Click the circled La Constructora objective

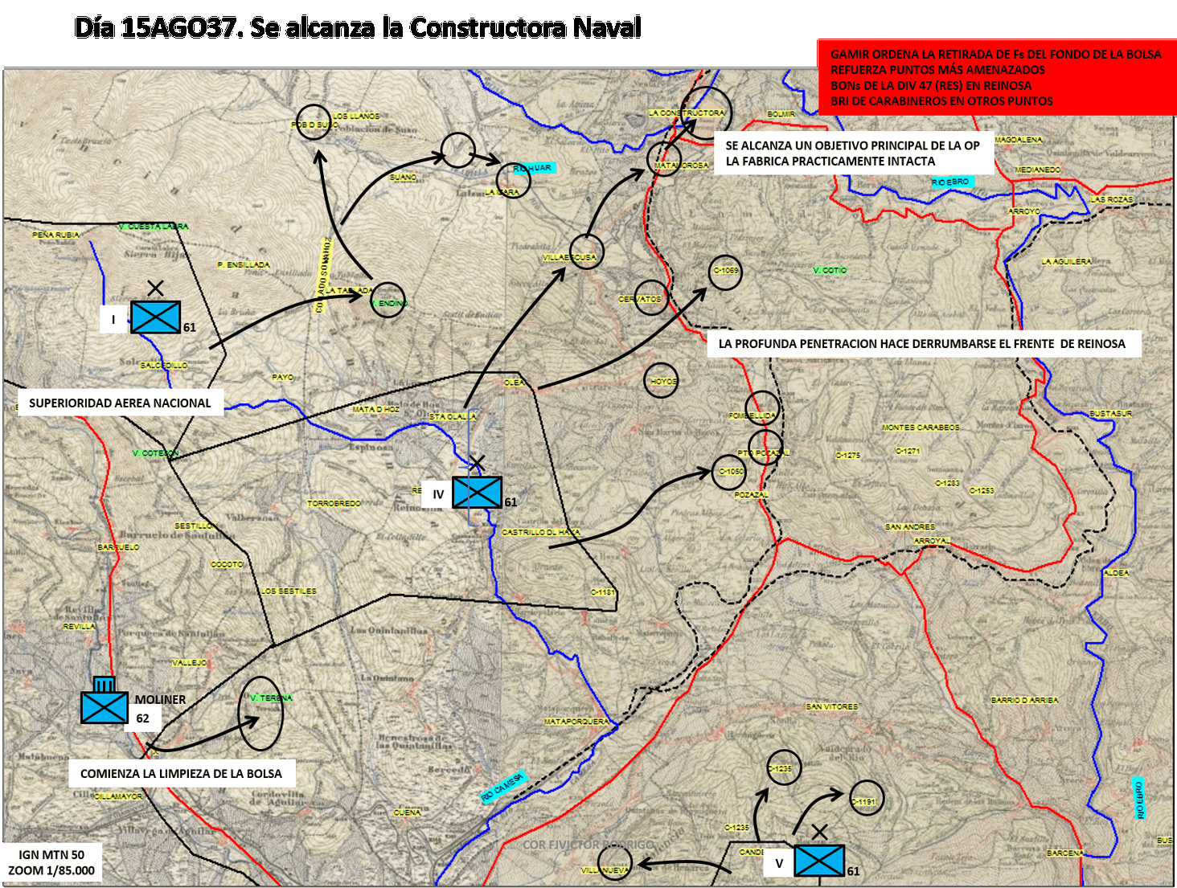click(x=705, y=113)
